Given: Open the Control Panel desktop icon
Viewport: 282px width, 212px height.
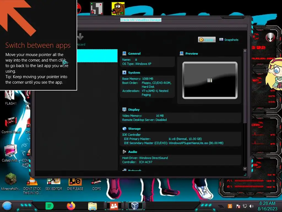Looking at the screenshot, I should (11, 125).
